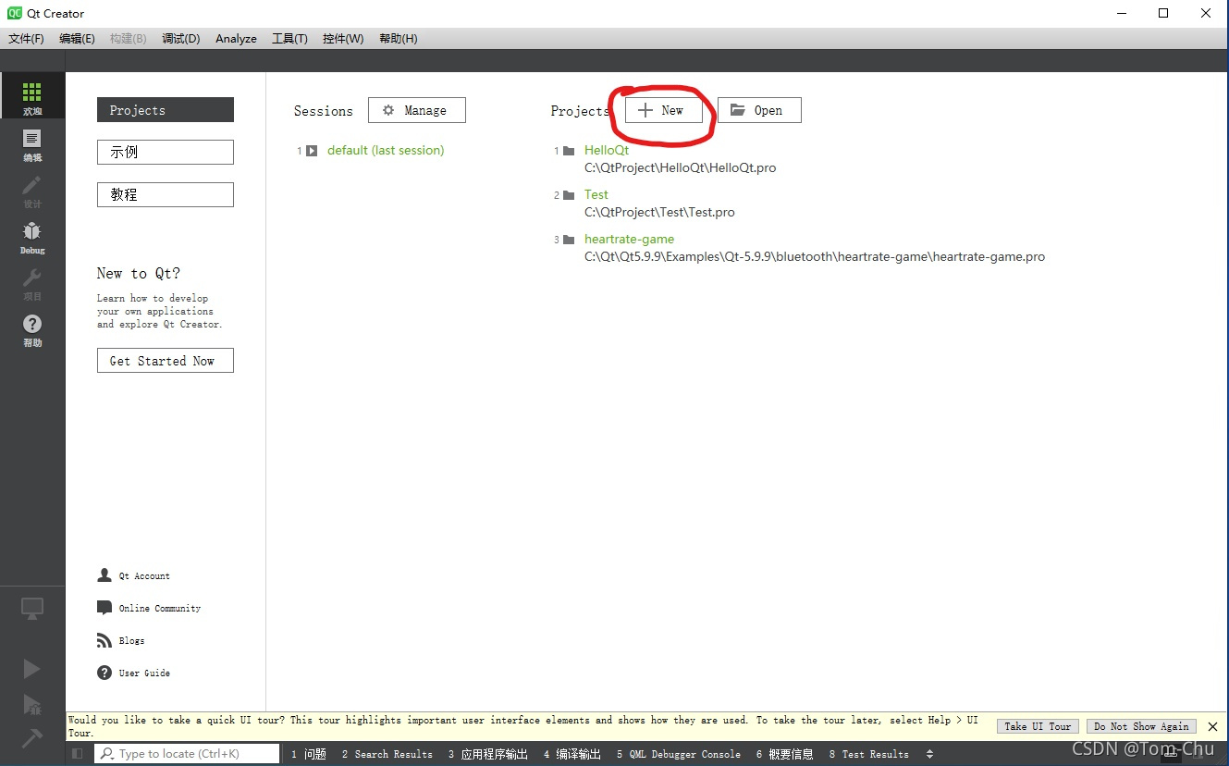Click the green Run arrow button
Screen dimensions: 1229x766
pos(32,669)
